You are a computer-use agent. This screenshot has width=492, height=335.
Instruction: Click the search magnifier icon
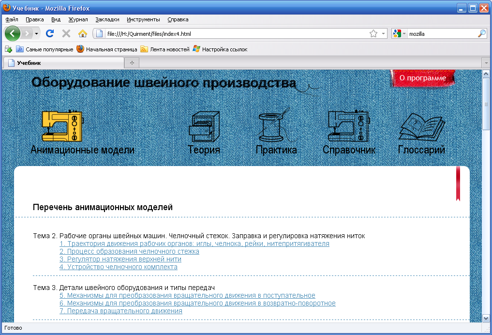click(482, 33)
